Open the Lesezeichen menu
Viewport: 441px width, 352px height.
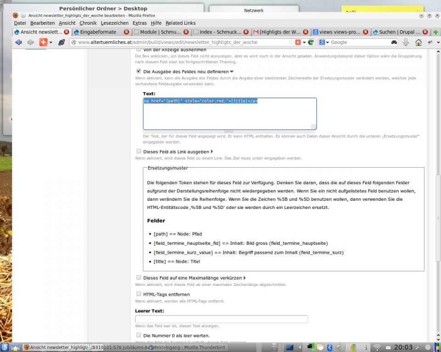(x=114, y=23)
